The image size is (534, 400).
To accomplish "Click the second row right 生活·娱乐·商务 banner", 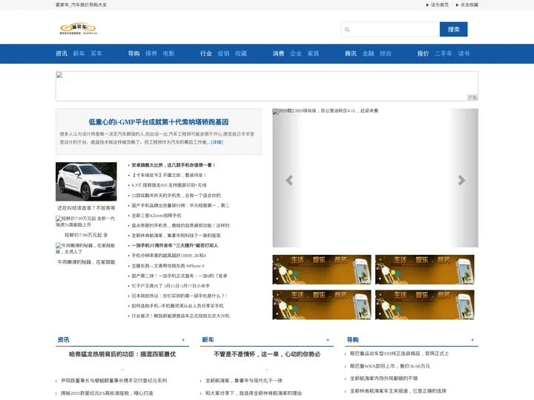I will click(425, 304).
